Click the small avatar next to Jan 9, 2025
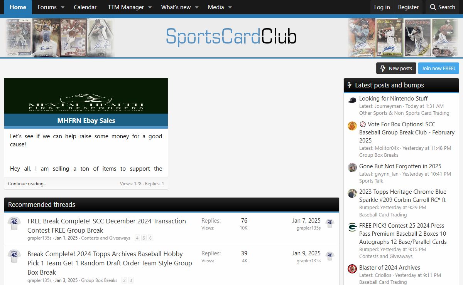The image size is (463, 285). pos(330,255)
